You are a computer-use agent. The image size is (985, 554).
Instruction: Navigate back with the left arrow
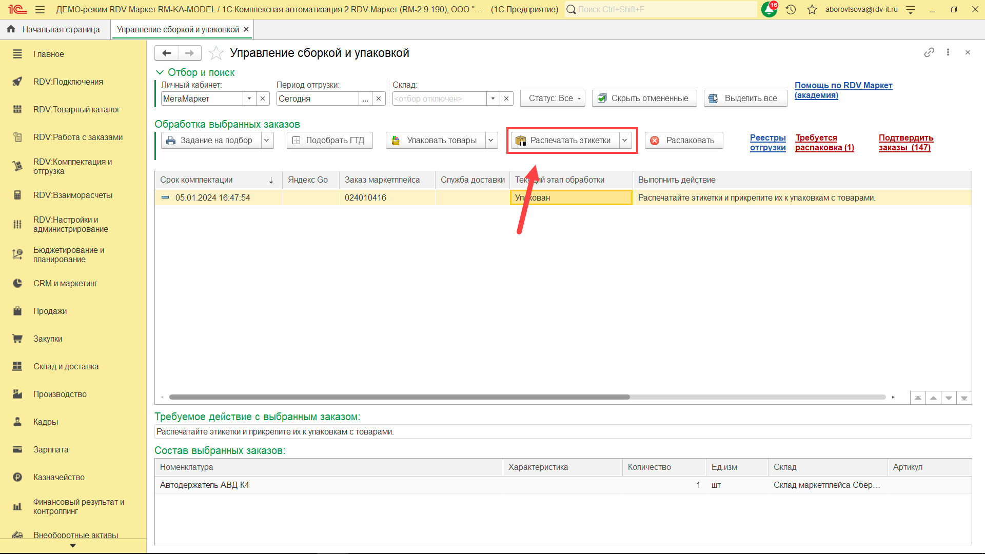166,53
